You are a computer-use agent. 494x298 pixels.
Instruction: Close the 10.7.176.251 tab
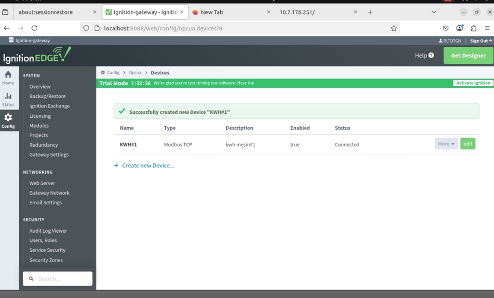(356, 12)
